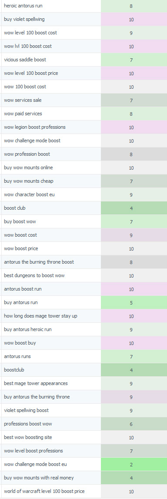167x499 pixels.
Task: Click the 'wow character boost eu' keyword
Action: (29, 194)
